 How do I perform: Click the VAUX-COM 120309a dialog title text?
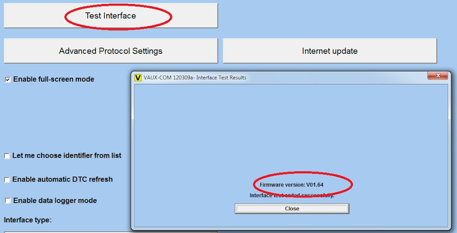(195, 78)
